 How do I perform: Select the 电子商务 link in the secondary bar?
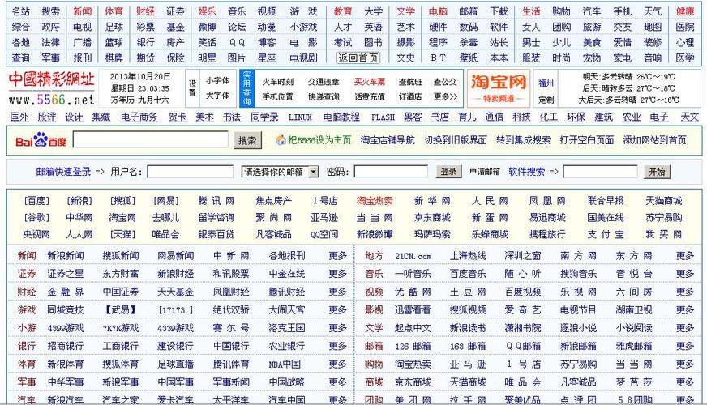(139, 117)
